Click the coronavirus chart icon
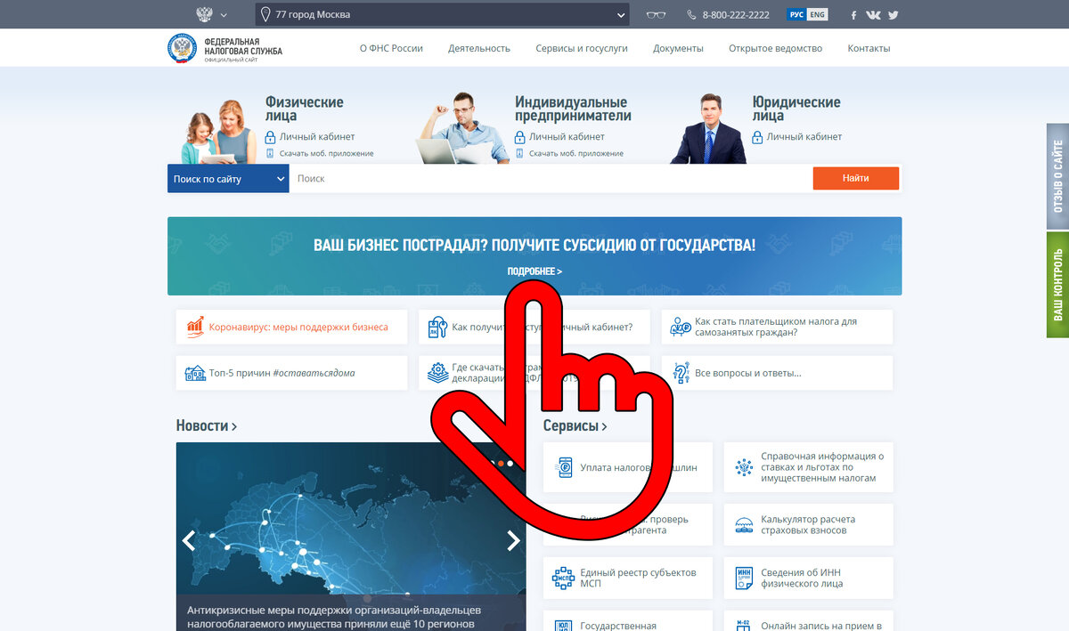 195,327
